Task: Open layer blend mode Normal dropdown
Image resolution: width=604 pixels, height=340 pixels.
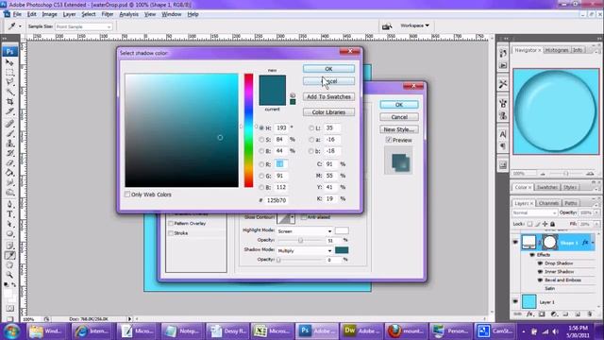Action: click(534, 212)
